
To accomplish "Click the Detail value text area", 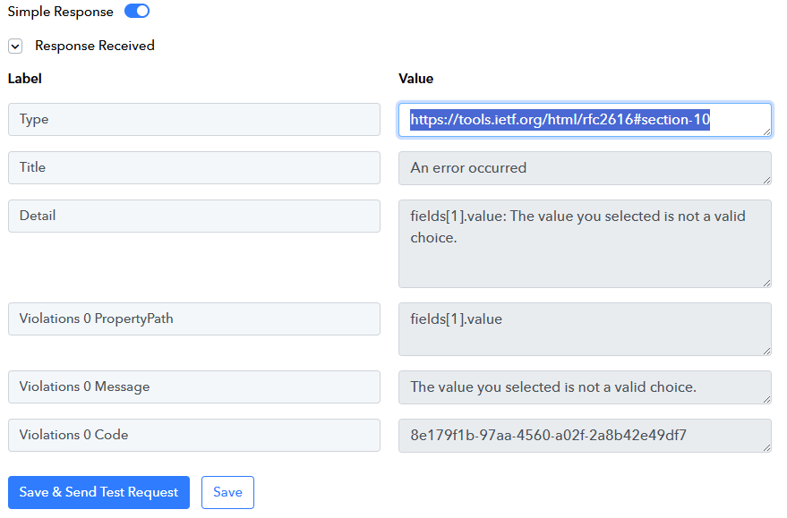I will click(x=585, y=243).
